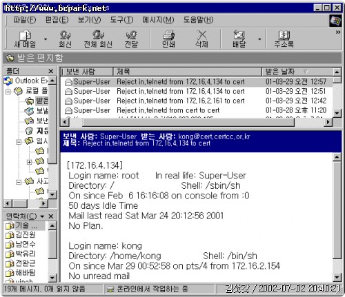
Task: Select the 보낸 편지함 sent items folder icon
Action: coord(29,121)
